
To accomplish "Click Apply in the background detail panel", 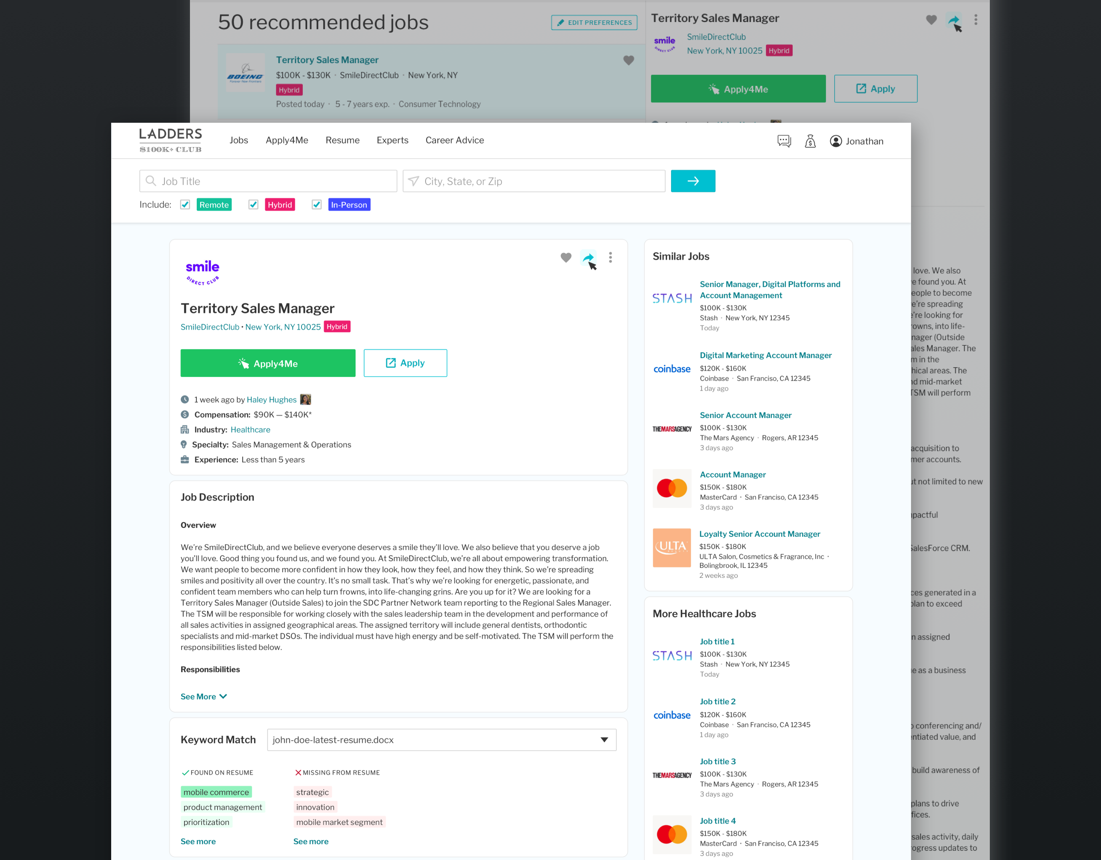I will click(x=875, y=89).
